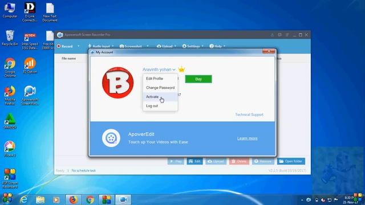The image size is (365, 205).
Task: Select the LSR Screen Recorder desktop shortcut
Action: click(10, 178)
